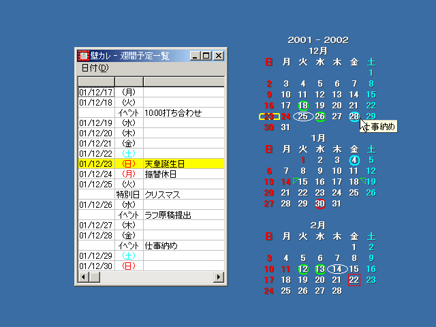
Task: Click the right scroll arrow of the list
Action: (x=219, y=277)
